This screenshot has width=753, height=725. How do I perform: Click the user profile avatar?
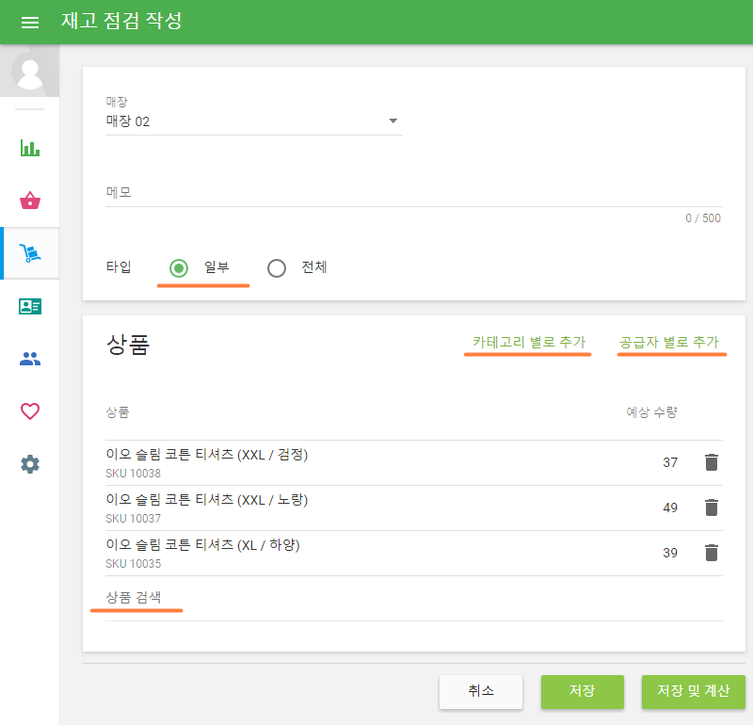coord(30,72)
